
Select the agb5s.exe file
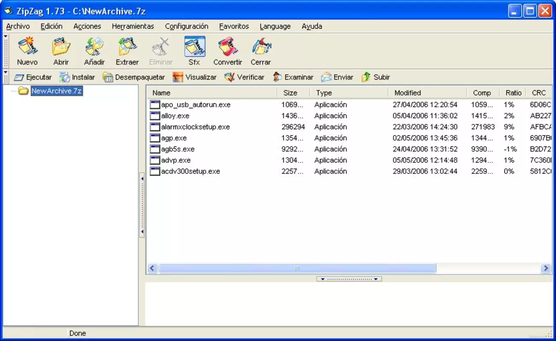[178, 149]
